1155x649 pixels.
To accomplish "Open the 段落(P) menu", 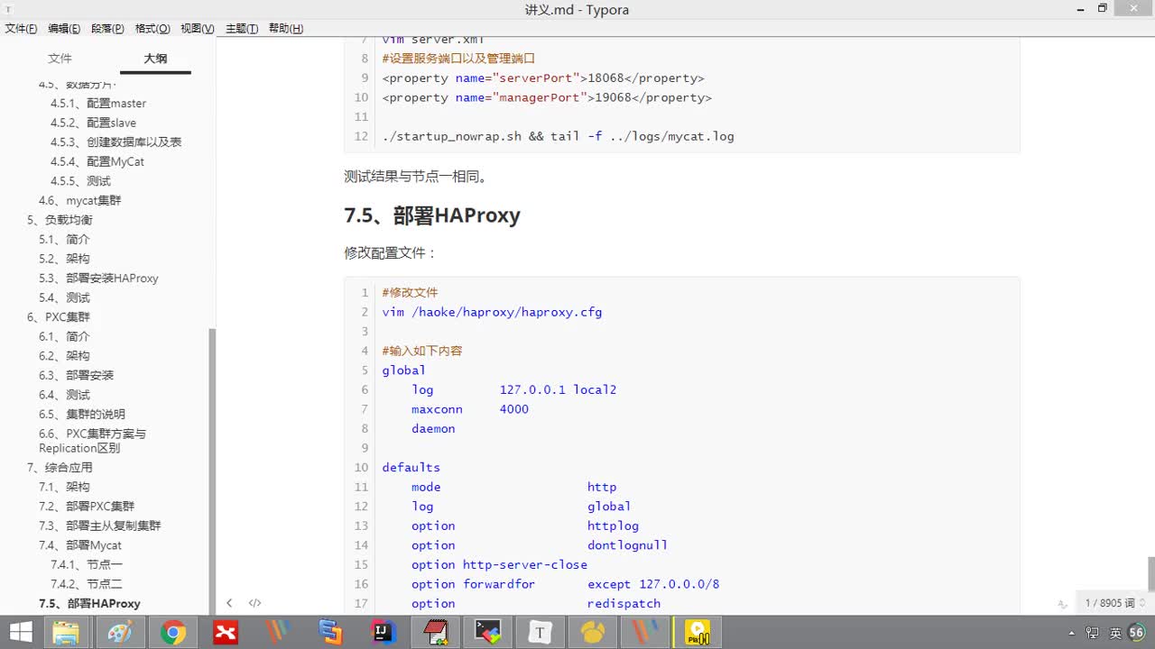I will (x=108, y=29).
